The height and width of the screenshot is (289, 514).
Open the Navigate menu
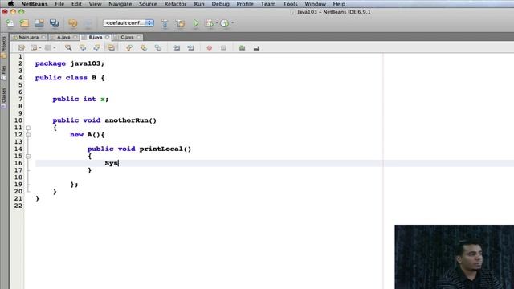[120, 4]
